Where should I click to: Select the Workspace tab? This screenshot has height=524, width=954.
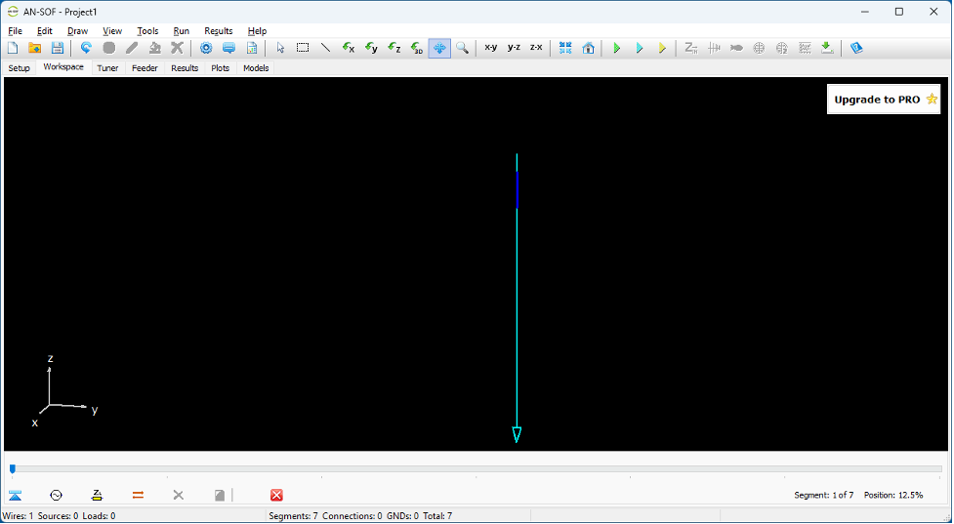click(x=63, y=67)
